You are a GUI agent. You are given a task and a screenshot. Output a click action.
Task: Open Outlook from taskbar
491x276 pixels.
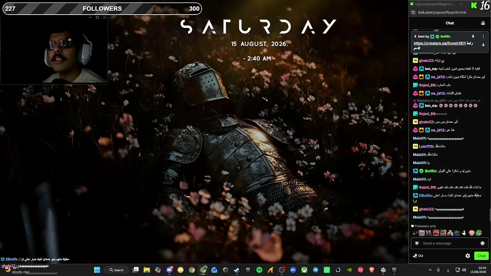click(214, 270)
